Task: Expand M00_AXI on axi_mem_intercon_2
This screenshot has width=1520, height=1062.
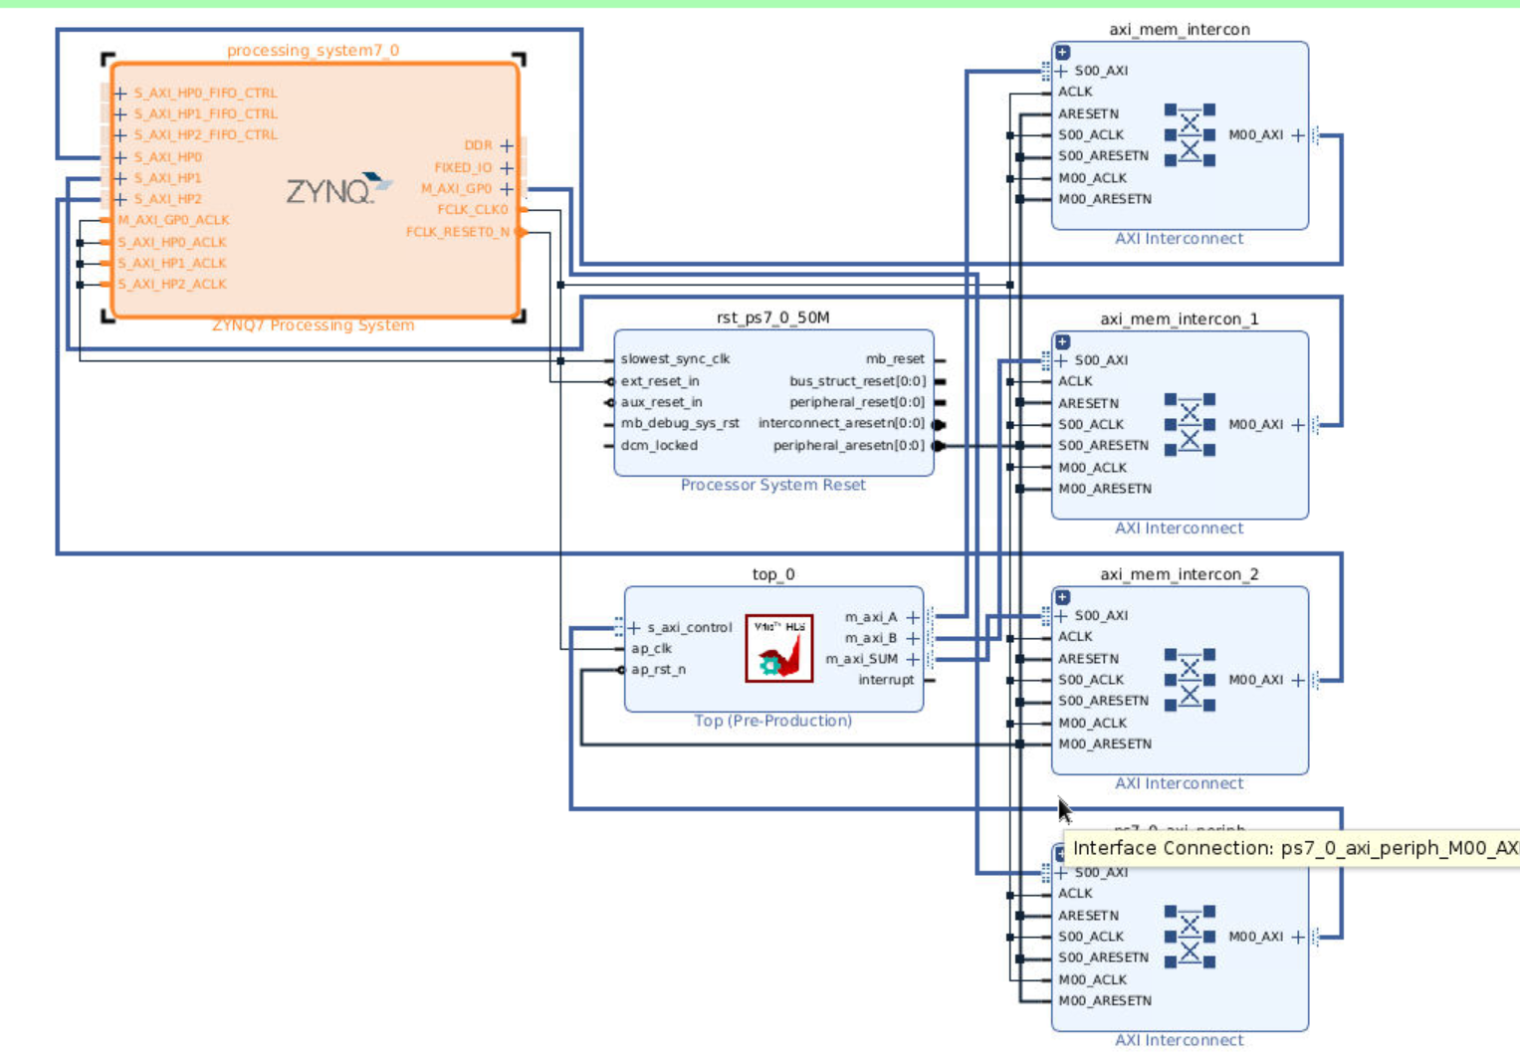Action: point(1298,680)
